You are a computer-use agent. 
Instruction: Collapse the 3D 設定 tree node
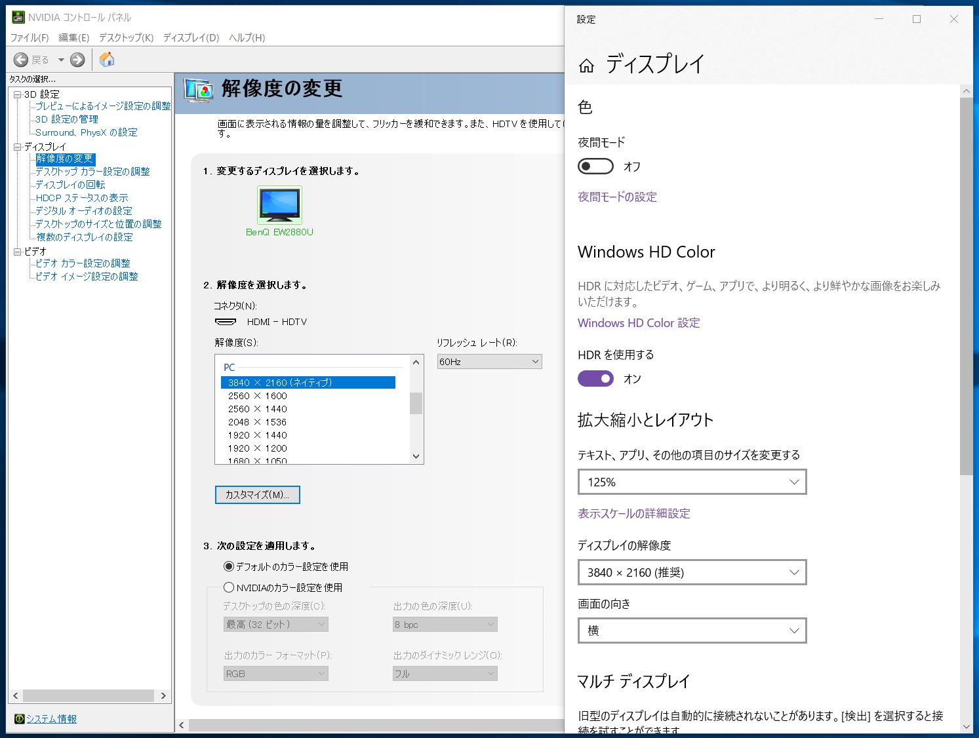(18, 94)
